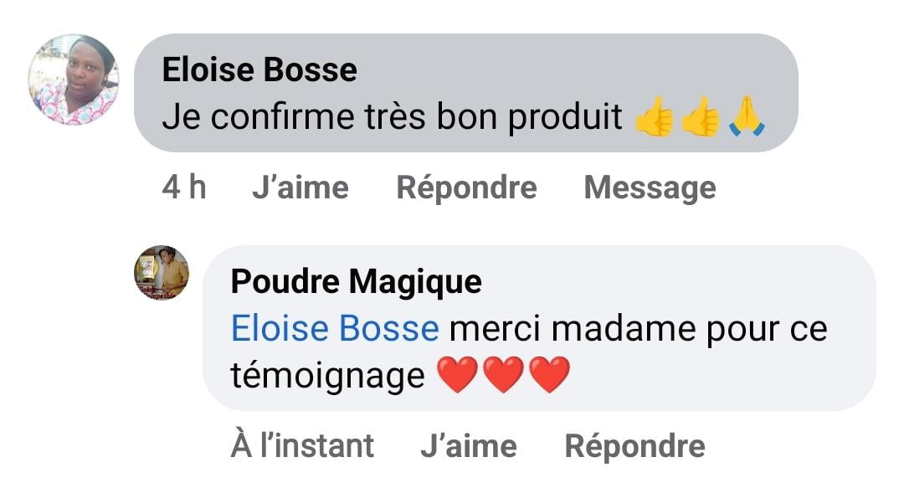Click the Eloise Bosse commenter name
Viewport: 904px width, 488px height.
tap(259, 69)
